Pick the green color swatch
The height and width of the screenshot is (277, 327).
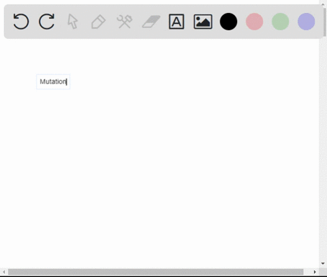(x=280, y=22)
